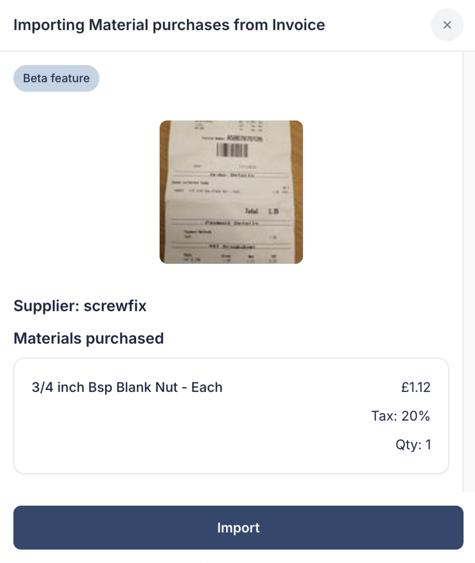Select the 3/4 inch Bsp Blank Nut name
Image resolution: width=475 pixels, height=563 pixels.
coord(127,387)
